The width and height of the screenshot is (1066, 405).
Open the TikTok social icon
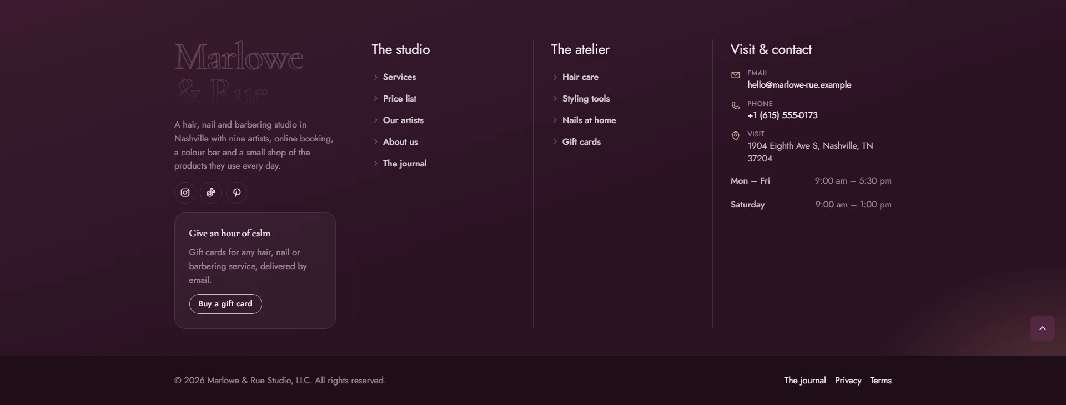click(211, 193)
